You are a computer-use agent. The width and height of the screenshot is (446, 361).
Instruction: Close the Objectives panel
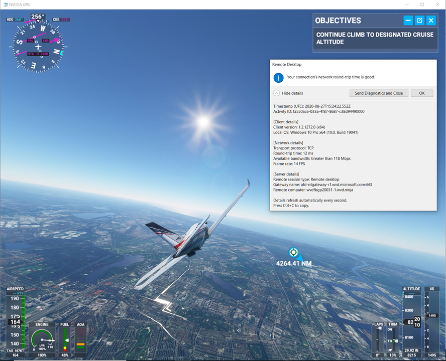[x=431, y=21]
